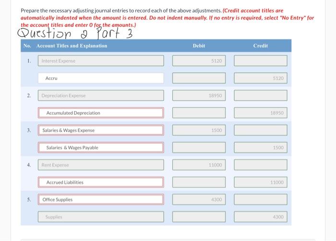
Task: Edit the Accrued Liabilities account field
Action: click(101, 182)
